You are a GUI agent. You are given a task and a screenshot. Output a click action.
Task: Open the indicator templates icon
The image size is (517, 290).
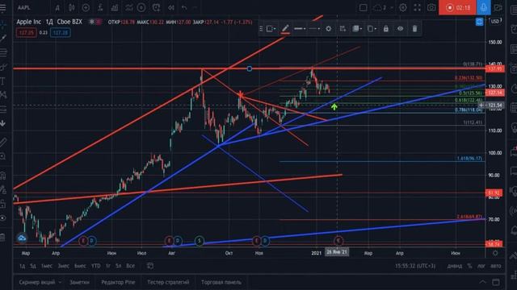(129, 7)
